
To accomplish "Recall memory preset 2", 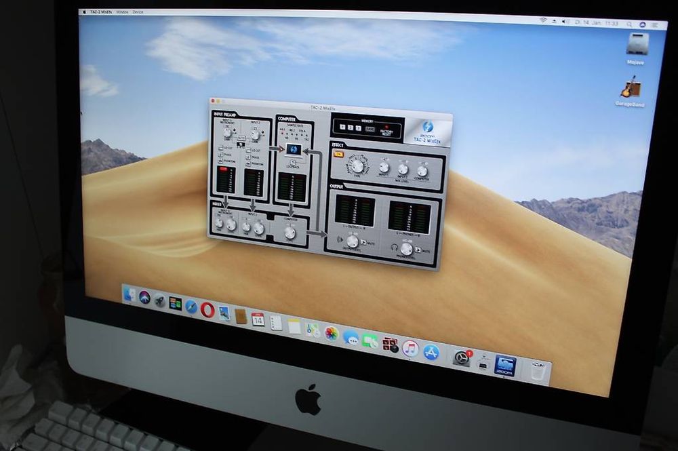I will [x=351, y=127].
